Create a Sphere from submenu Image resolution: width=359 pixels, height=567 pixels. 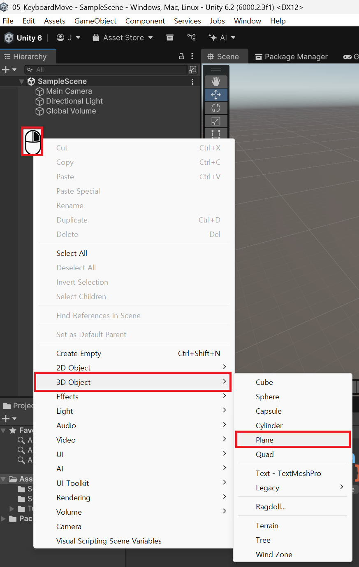[x=293, y=396]
